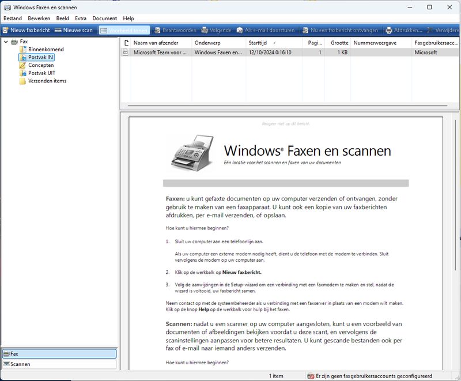This screenshot has width=461, height=381.
Task: Sort by Onderwerp column header
Action: (219, 43)
